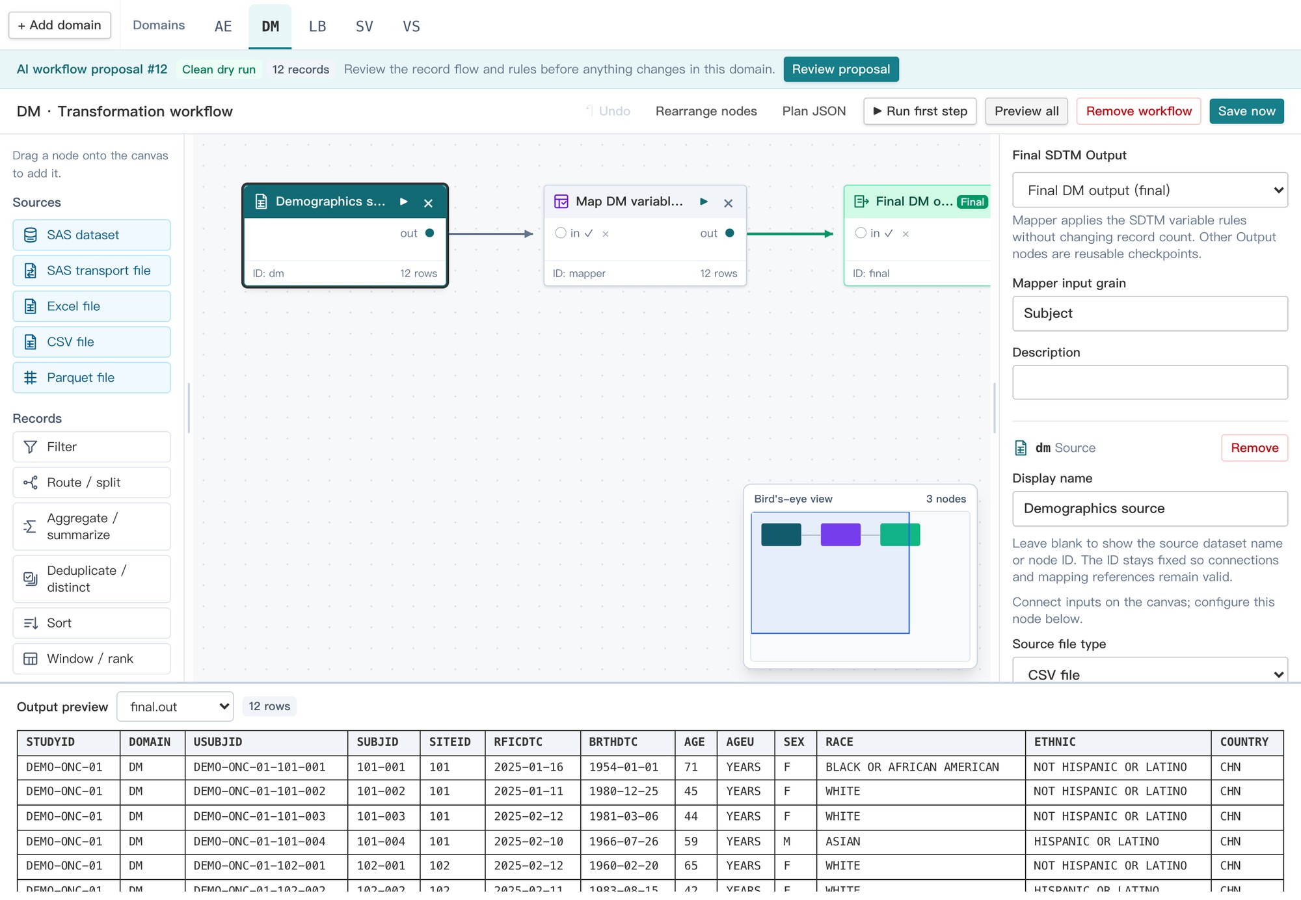Open the Domains tab
The image size is (1301, 900).
click(x=159, y=25)
